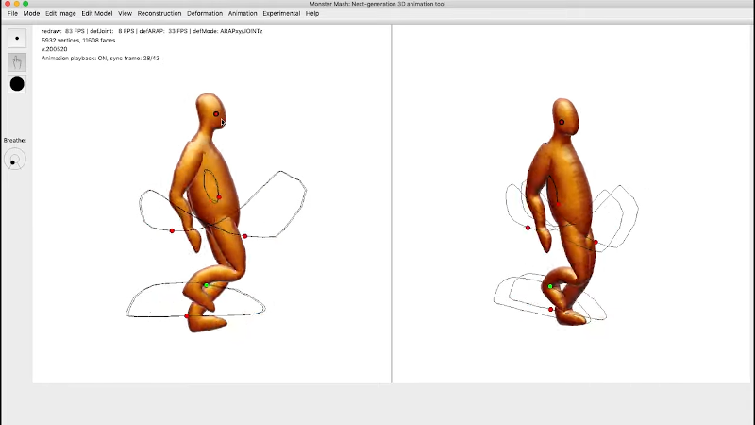Select the red torso control point on left model
755x425 pixels.
[x=219, y=197]
